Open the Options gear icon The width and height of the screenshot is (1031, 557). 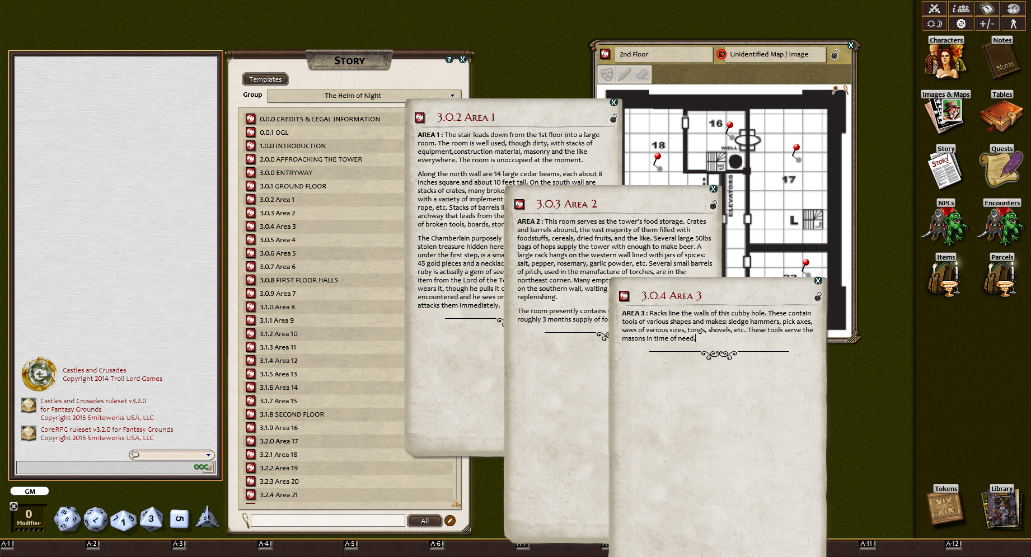(x=961, y=23)
